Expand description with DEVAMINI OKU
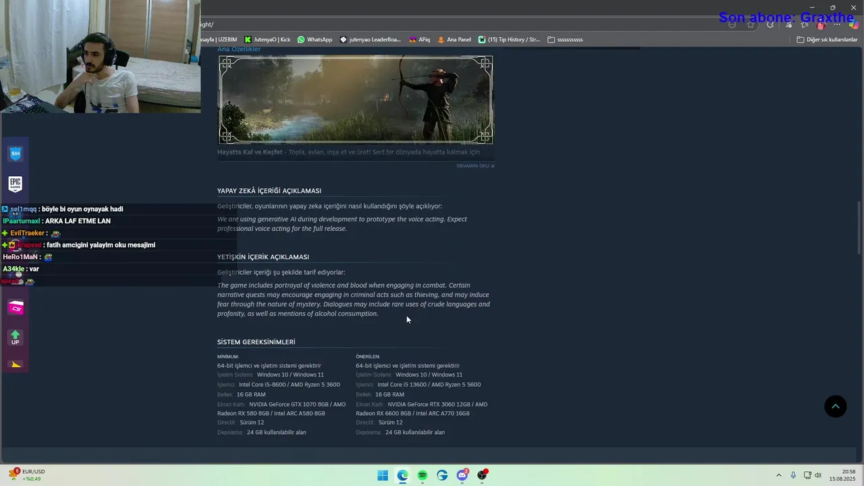Viewport: 864px width, 486px height. 475,165
